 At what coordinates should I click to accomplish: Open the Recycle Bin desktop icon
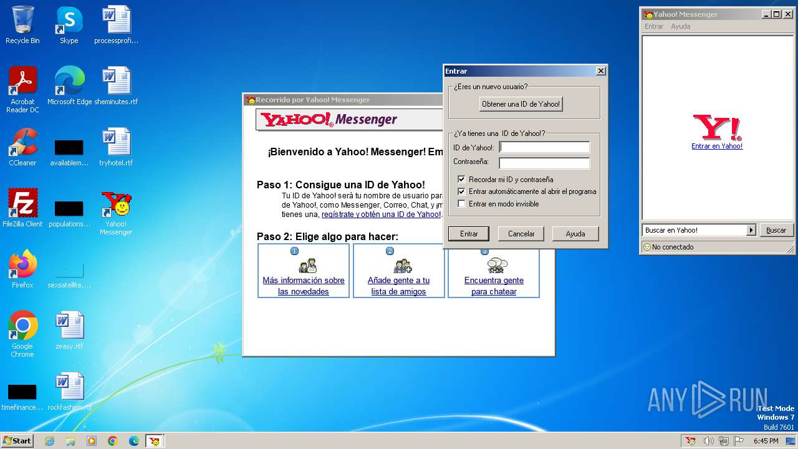22,25
